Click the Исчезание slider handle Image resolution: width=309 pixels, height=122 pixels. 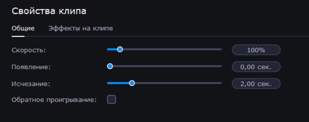pyautogui.click(x=132, y=83)
